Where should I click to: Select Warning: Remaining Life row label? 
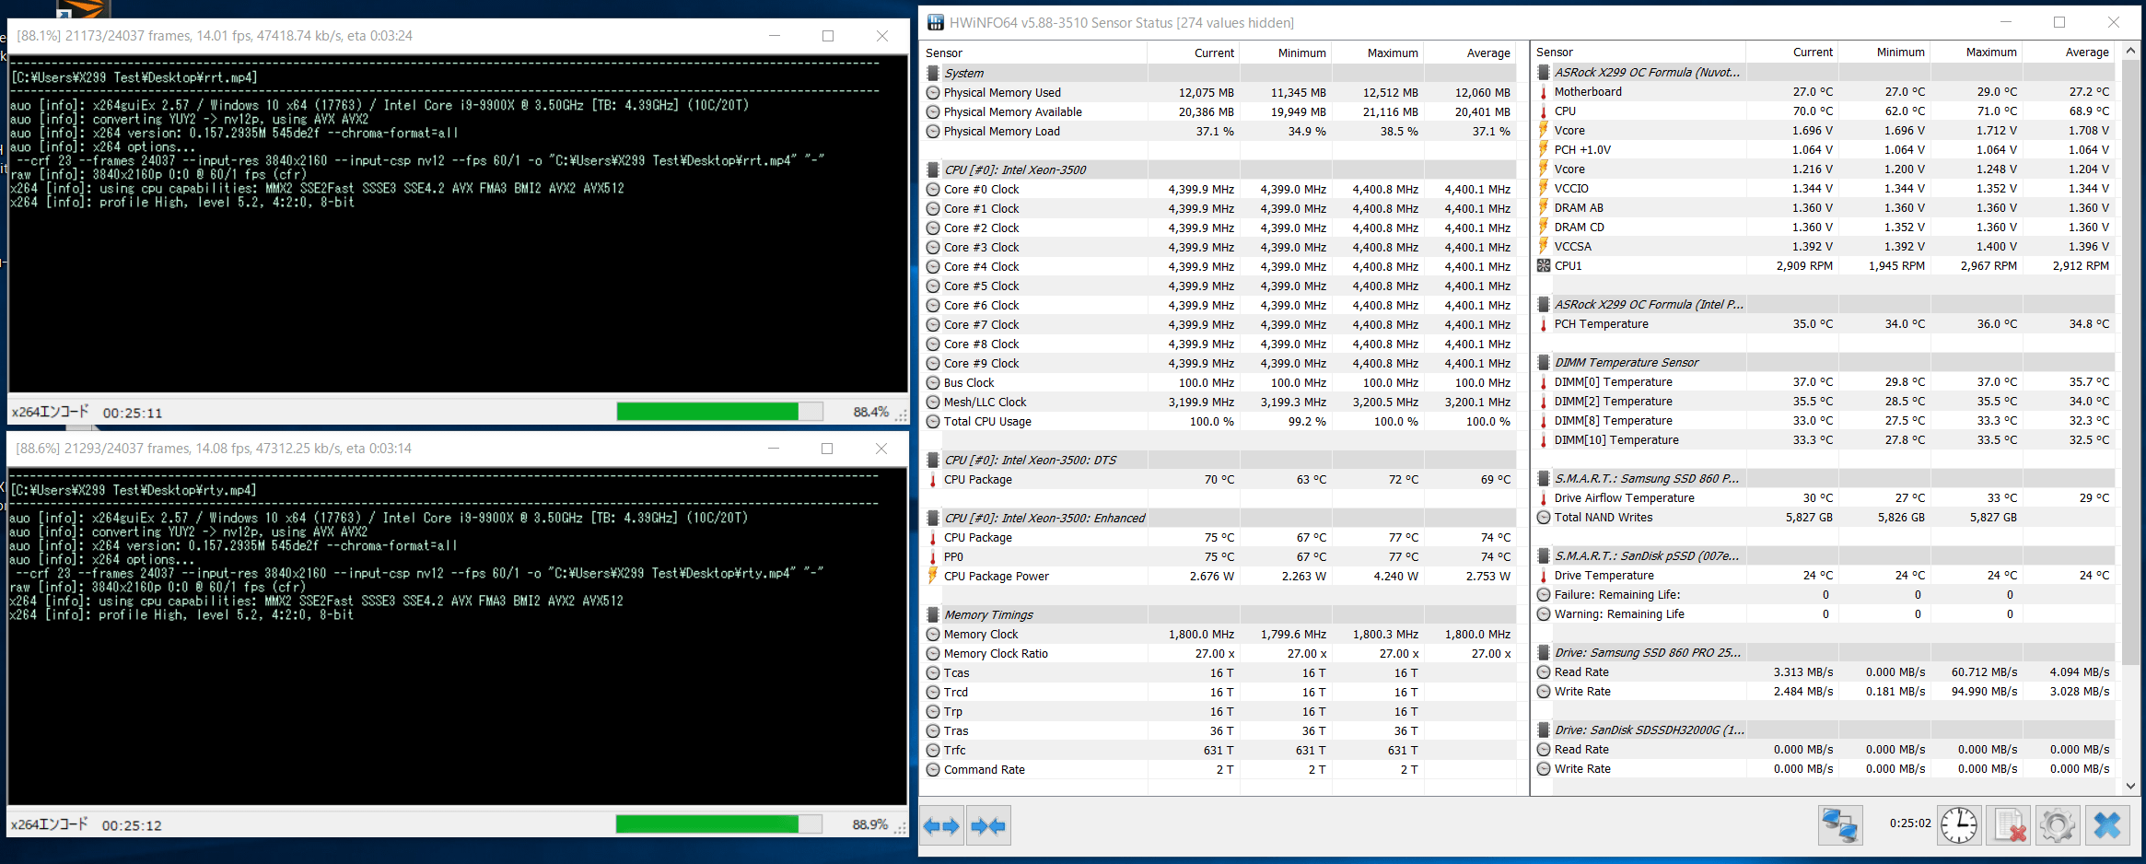tap(1619, 614)
